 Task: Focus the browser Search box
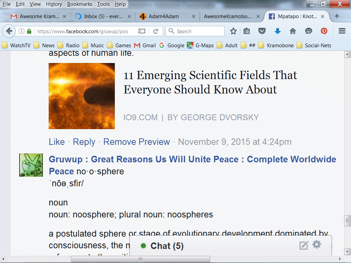[195, 31]
